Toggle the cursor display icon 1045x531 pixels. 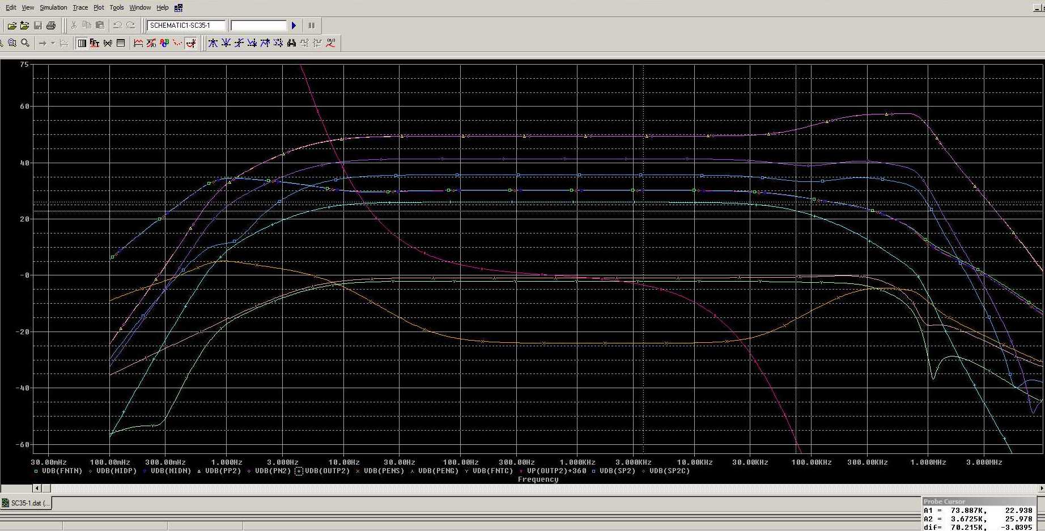click(x=191, y=43)
